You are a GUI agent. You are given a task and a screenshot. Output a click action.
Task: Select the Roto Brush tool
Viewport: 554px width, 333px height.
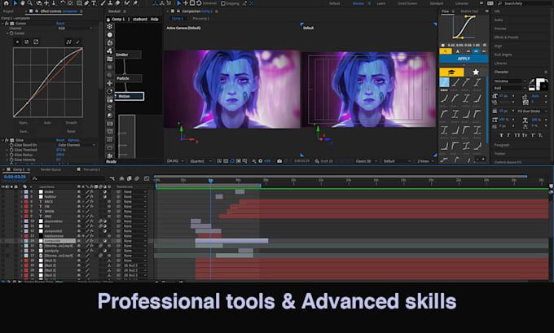(126, 3)
